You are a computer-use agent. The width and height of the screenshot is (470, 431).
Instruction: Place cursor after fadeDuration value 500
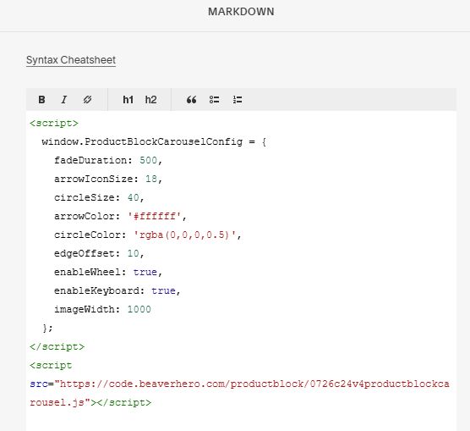(x=157, y=160)
